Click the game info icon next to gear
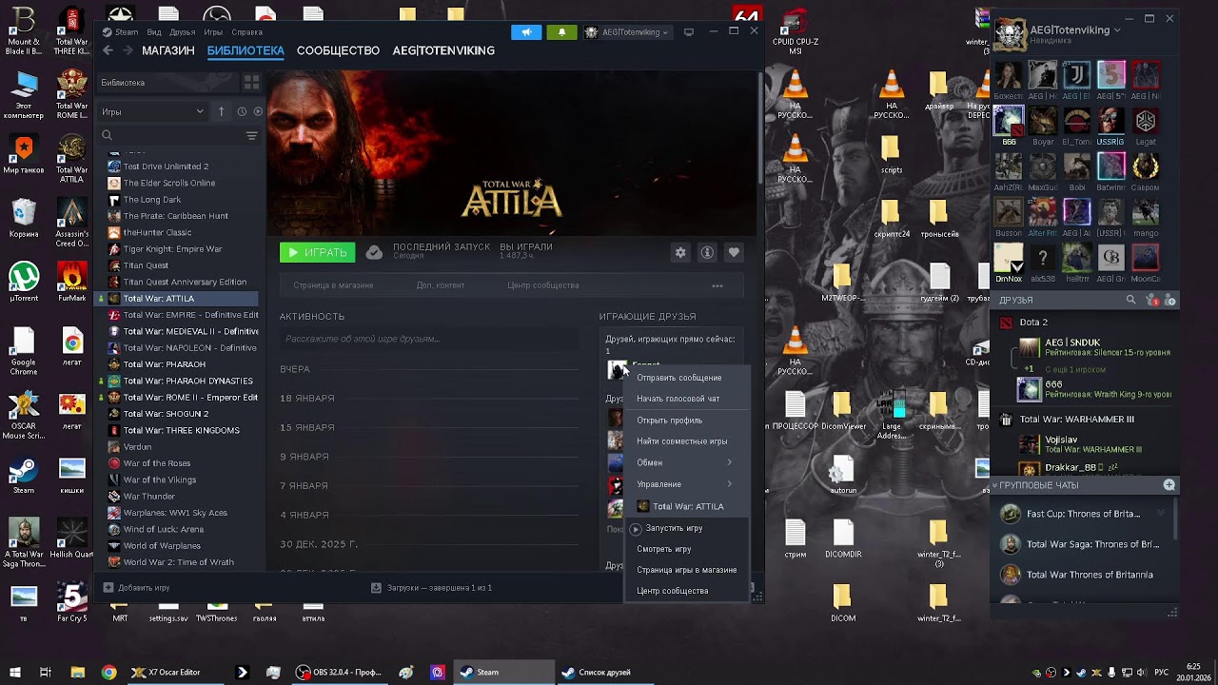Viewport: 1218px width, 685px height. [707, 252]
